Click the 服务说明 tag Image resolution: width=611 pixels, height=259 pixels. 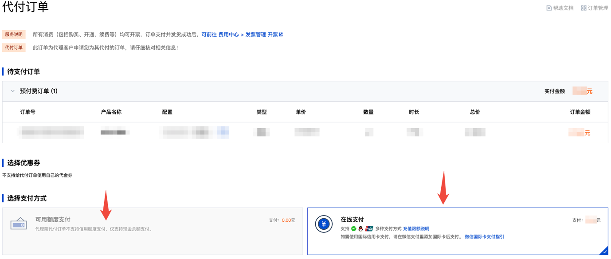pyautogui.click(x=14, y=35)
